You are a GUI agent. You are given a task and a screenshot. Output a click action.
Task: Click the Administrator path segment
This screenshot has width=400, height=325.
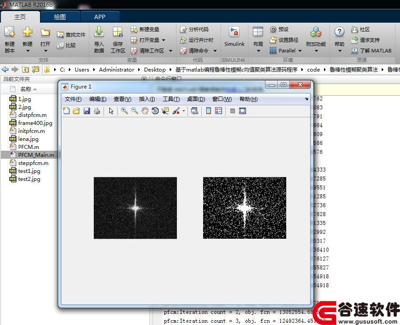coord(116,70)
